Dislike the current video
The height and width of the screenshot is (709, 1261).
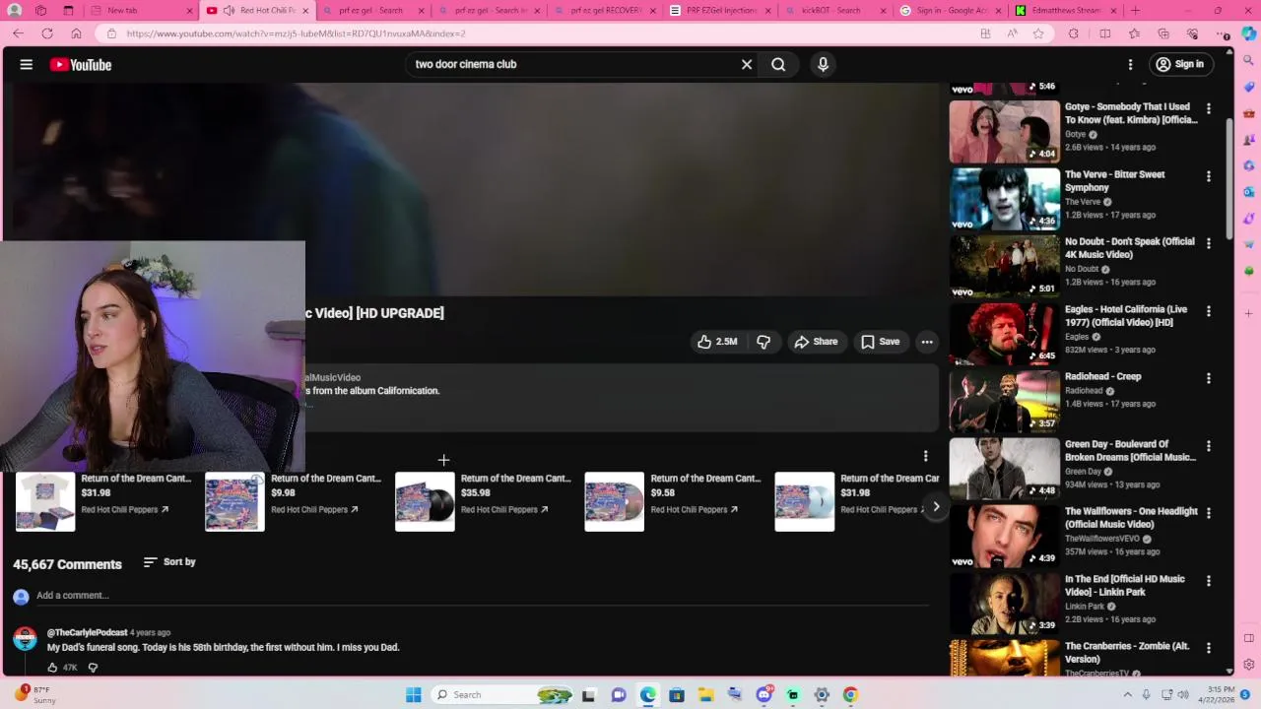763,342
